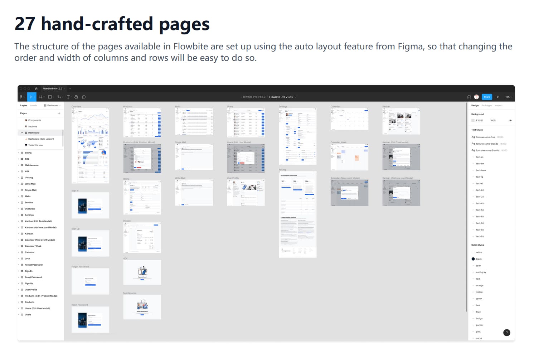Select the Overview frame thumbnail on canvas

[x=90, y=146]
